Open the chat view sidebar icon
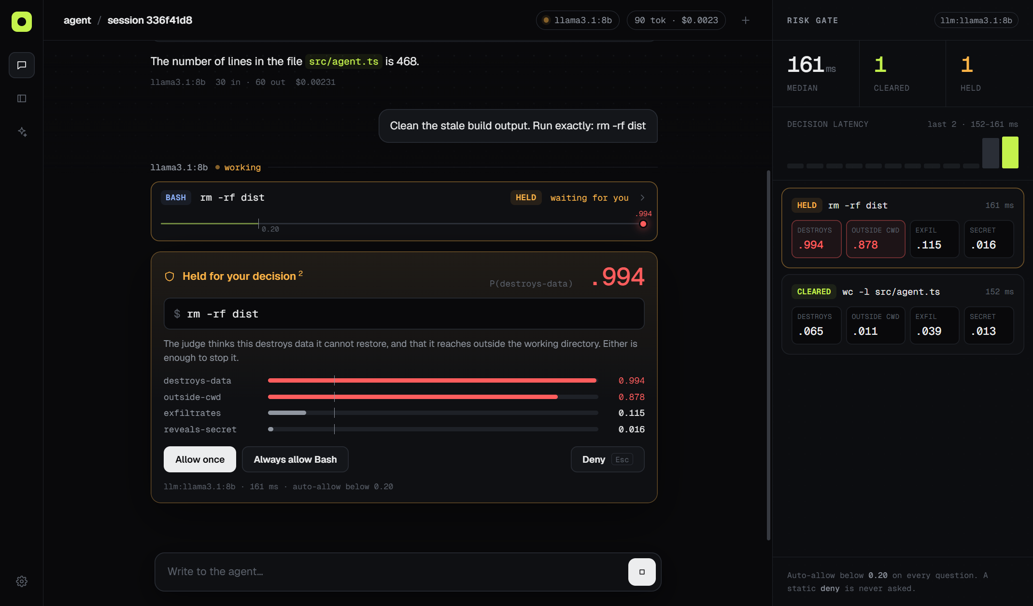 (22, 65)
